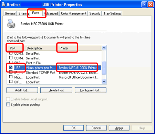Switch to the General tab

coord(10,13)
